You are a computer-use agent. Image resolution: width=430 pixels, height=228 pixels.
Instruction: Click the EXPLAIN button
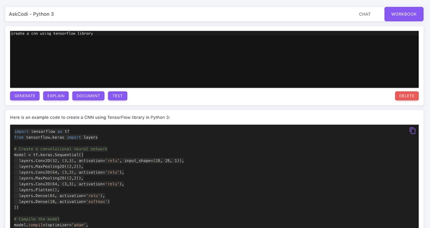[56, 96]
